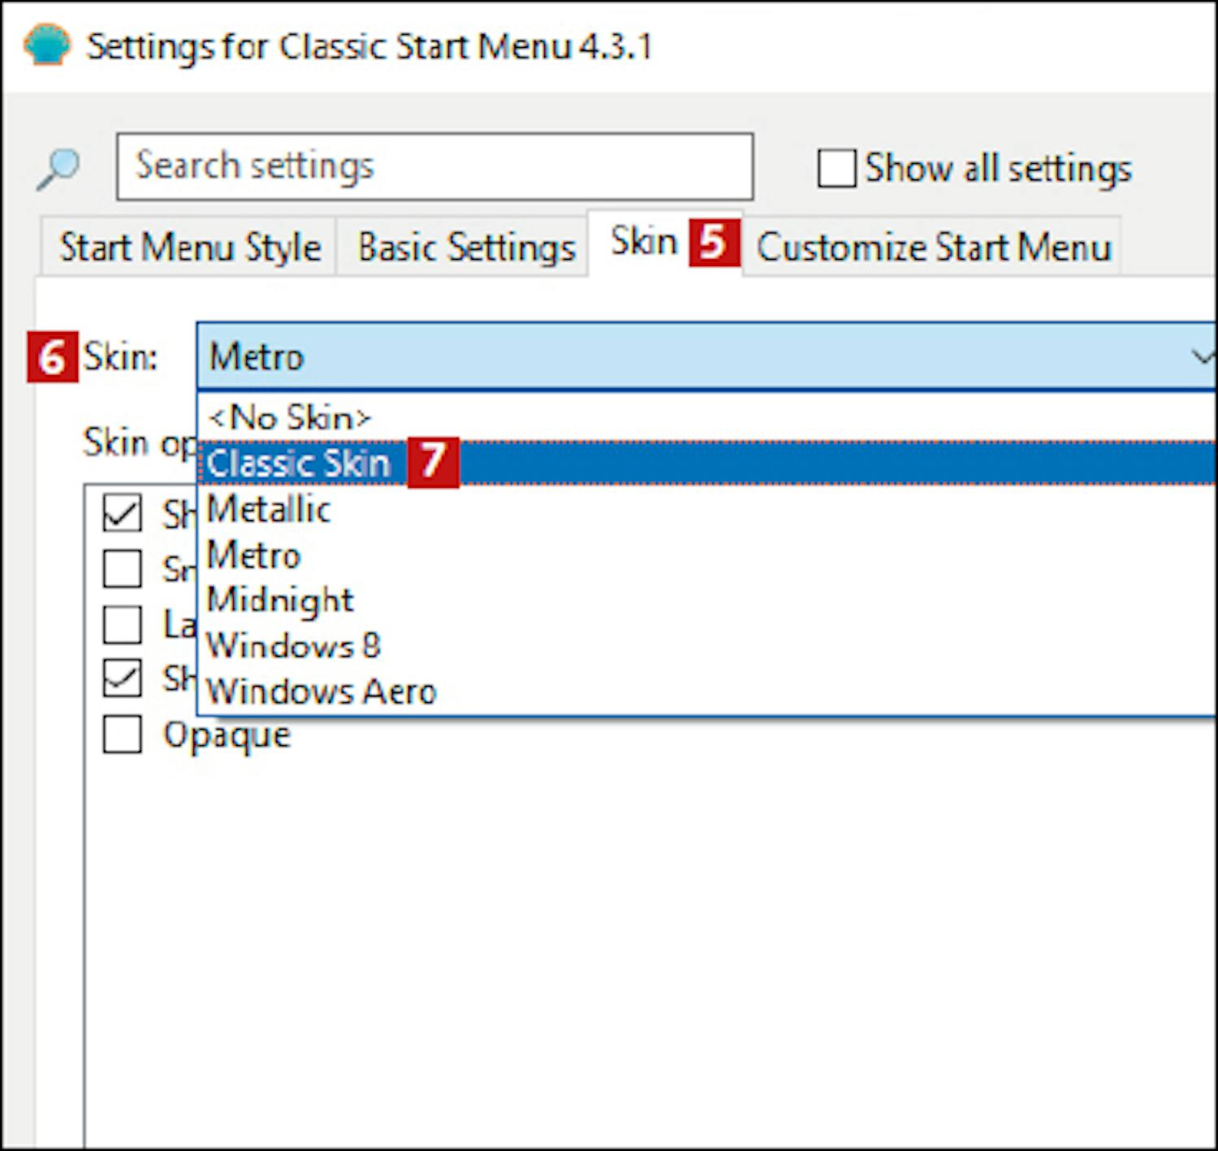The image size is (1218, 1151).
Task: Select the Windows 8 skin
Action: click(293, 646)
